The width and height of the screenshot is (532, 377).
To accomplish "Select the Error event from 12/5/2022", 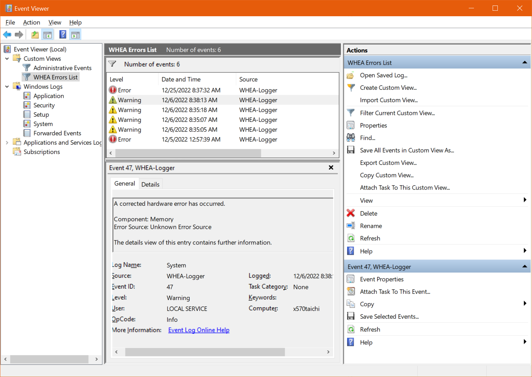I will (x=223, y=139).
